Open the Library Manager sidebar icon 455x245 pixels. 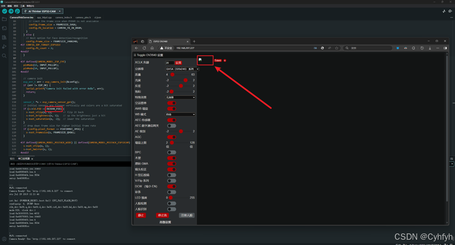point(4,38)
